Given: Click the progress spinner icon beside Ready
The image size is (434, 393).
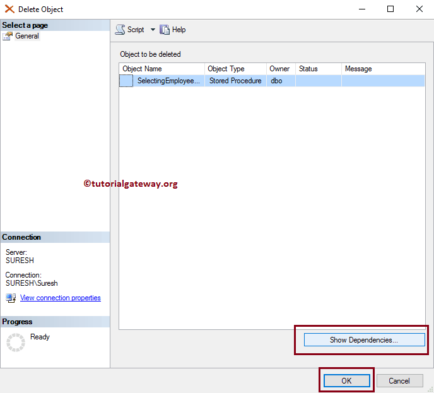Looking at the screenshot, I should tap(16, 343).
